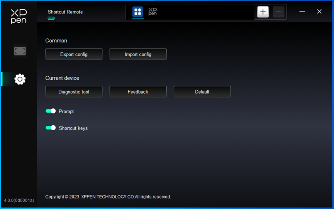Click the version number 4.0.0 text
This screenshot has height=209, width=334.
coord(19,201)
